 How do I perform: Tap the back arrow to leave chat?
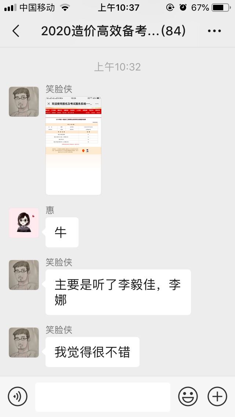[16, 31]
